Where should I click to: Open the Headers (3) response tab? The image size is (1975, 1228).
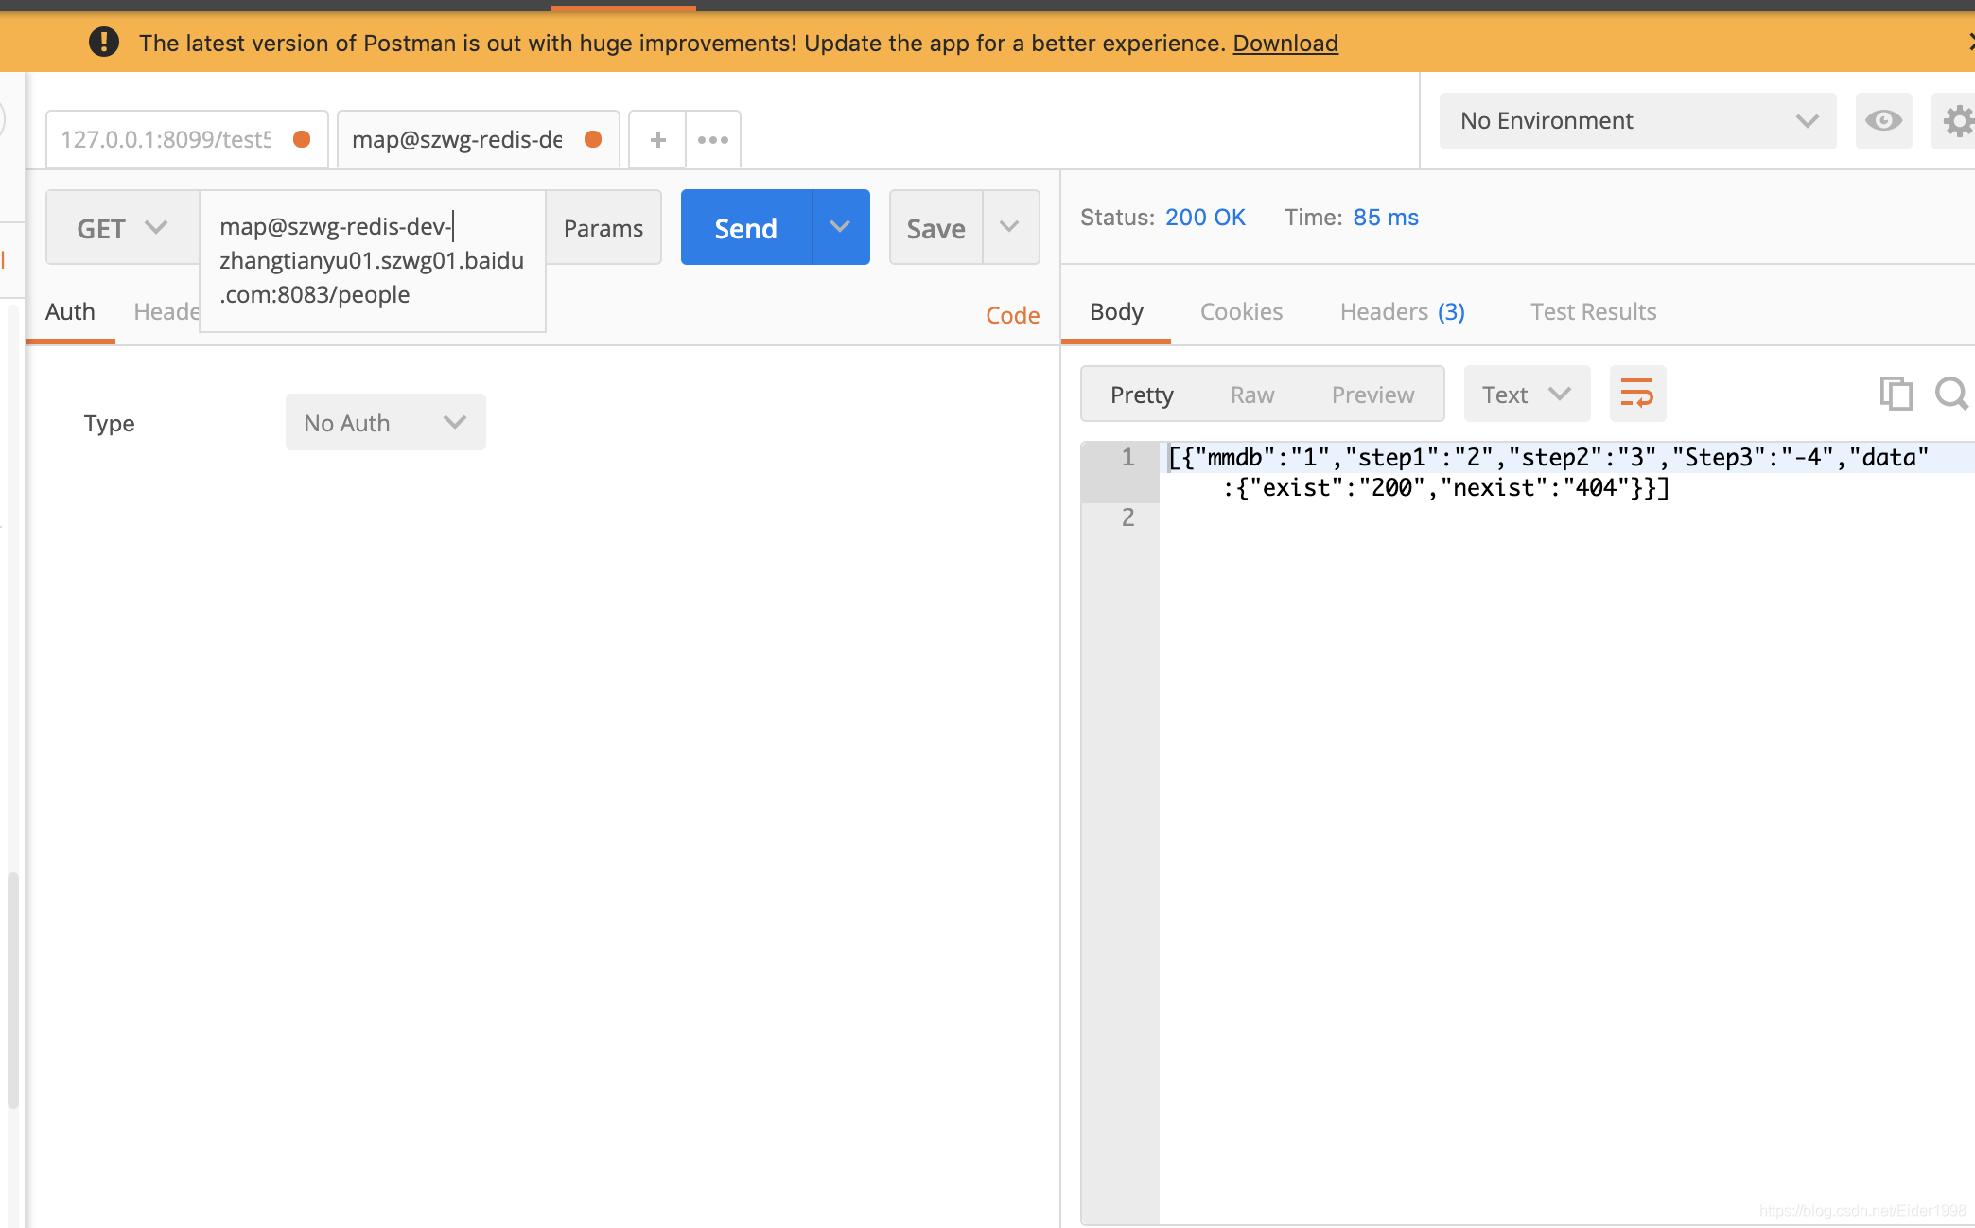1402,312
